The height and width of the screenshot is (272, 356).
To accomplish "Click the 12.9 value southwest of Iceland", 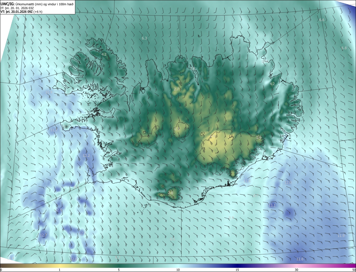I will tap(59, 210).
